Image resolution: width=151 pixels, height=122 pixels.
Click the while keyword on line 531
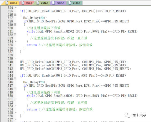click(x=31, y=32)
